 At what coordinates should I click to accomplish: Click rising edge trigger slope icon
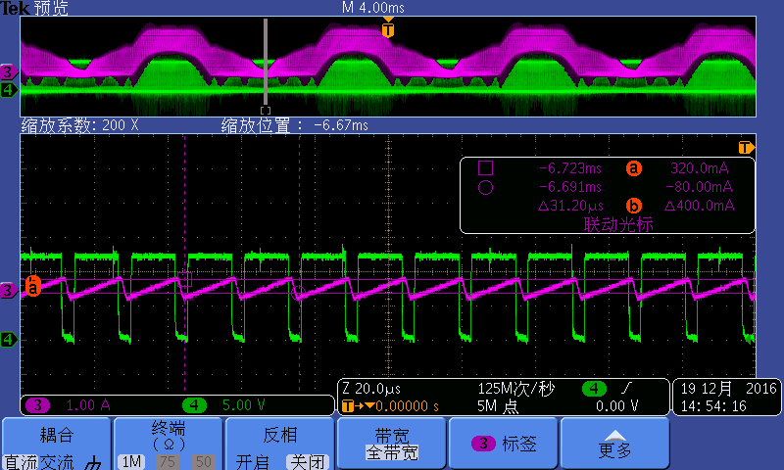[627, 388]
